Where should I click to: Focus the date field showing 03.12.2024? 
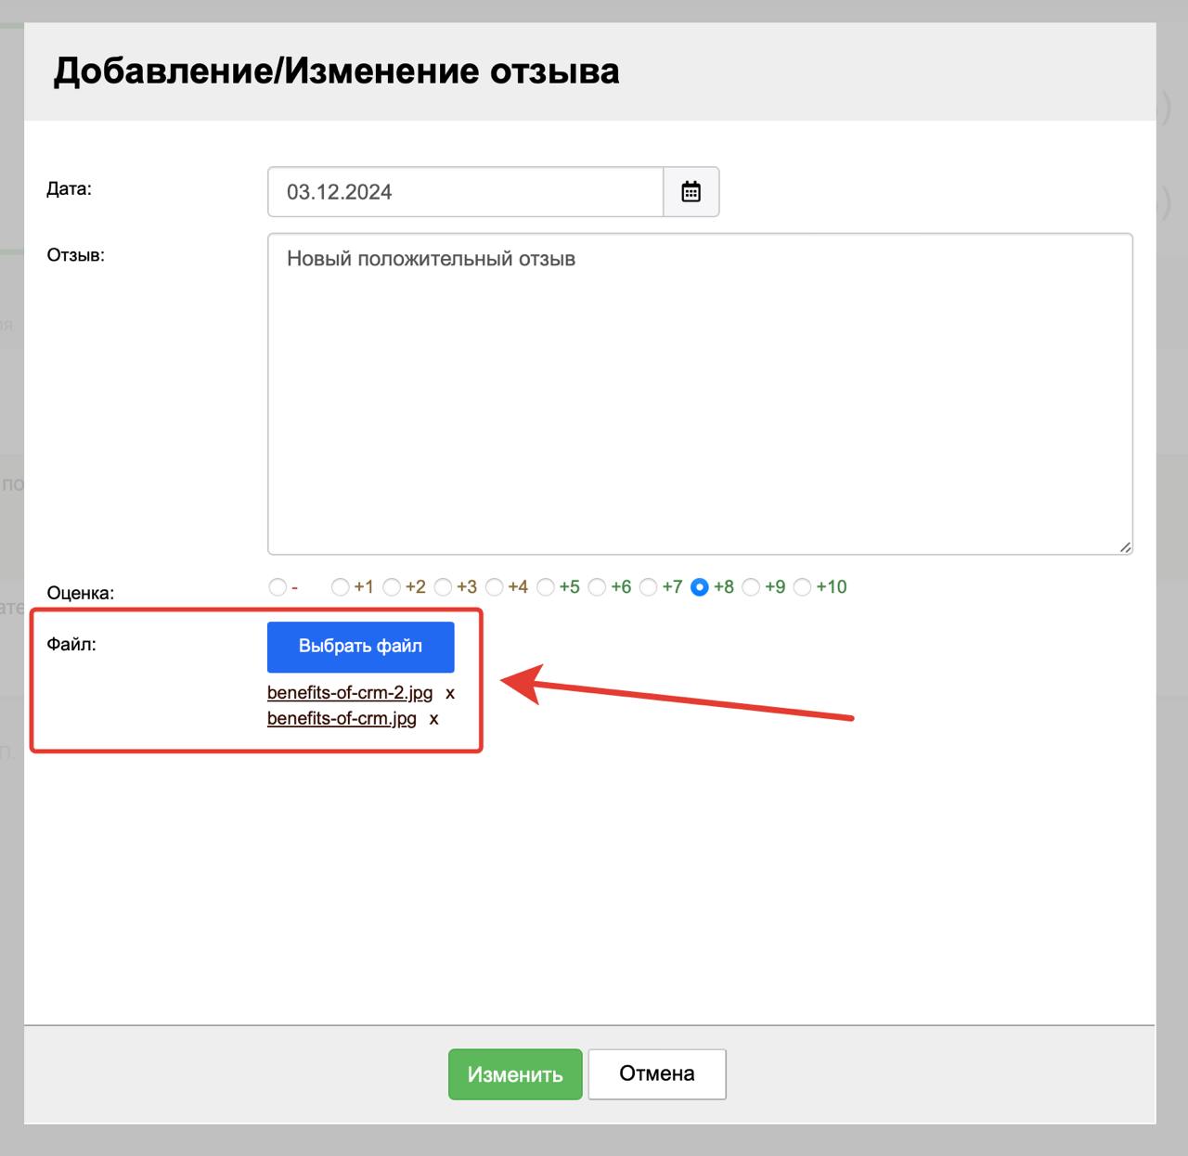pyautogui.click(x=466, y=192)
